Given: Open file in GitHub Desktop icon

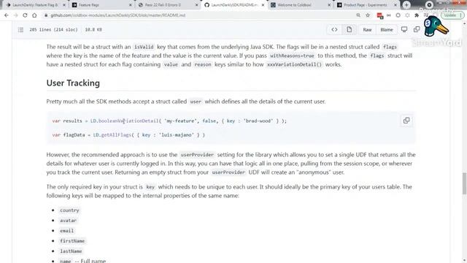Looking at the screenshot, I should coord(404,29).
